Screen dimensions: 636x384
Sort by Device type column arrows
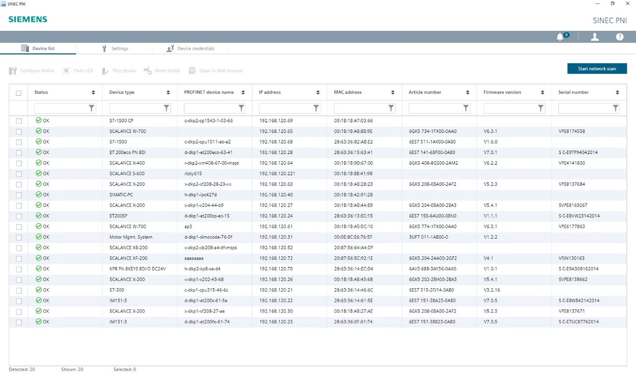pyautogui.click(x=168, y=92)
